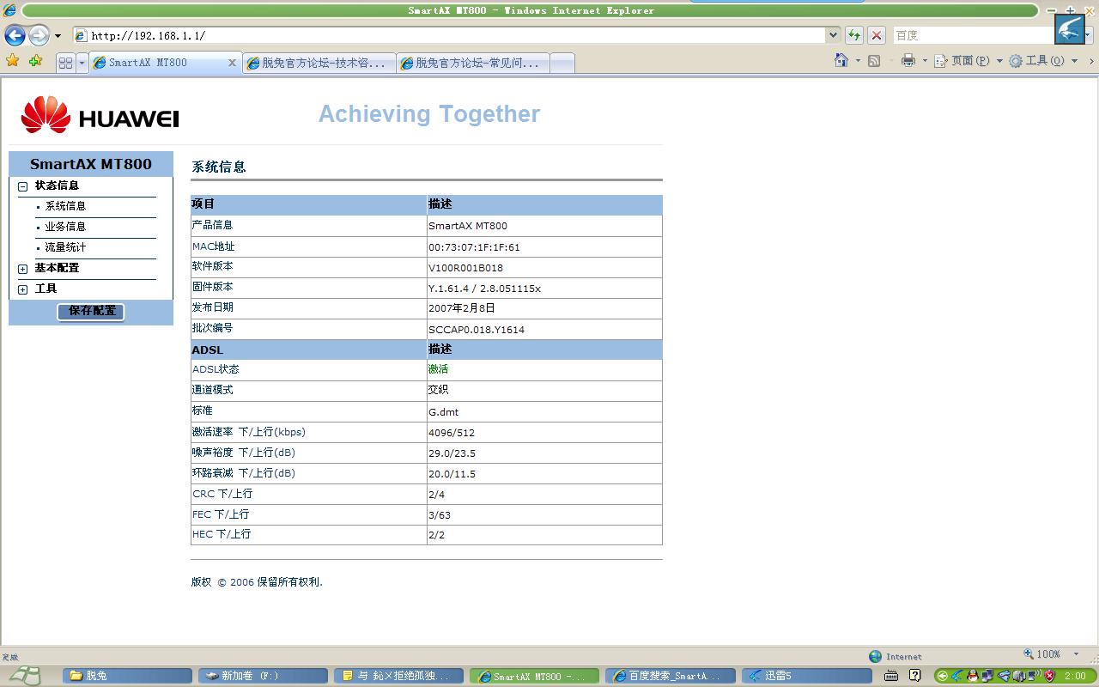Expand the Home button dropdown arrow

coord(858,61)
